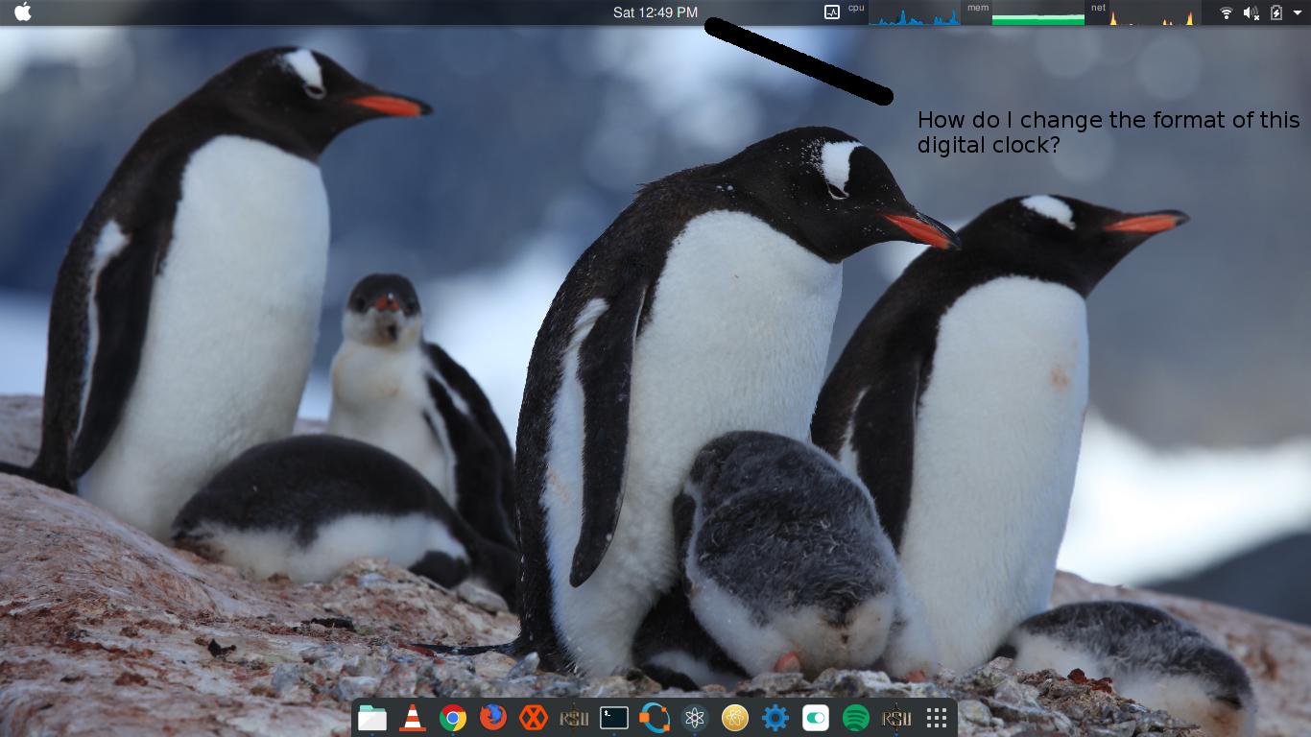This screenshot has width=1311, height=737.
Task: Expand the system menu dropdown arrow
Action: click(1298, 12)
